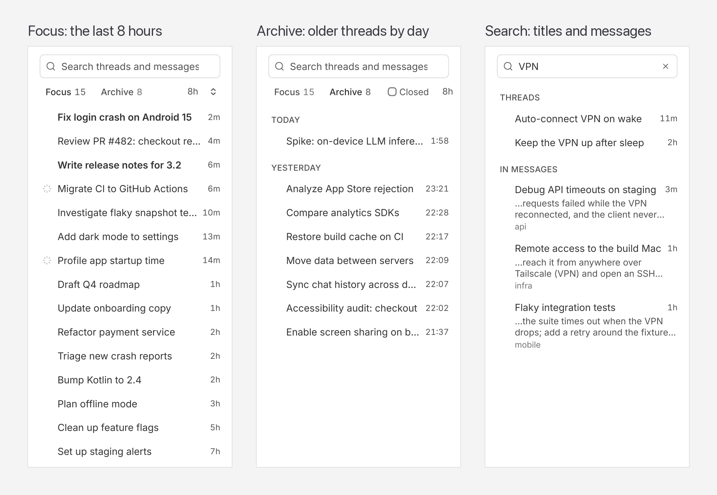Open thread Review PR #482: checkout
The image size is (717, 495).
tap(130, 141)
